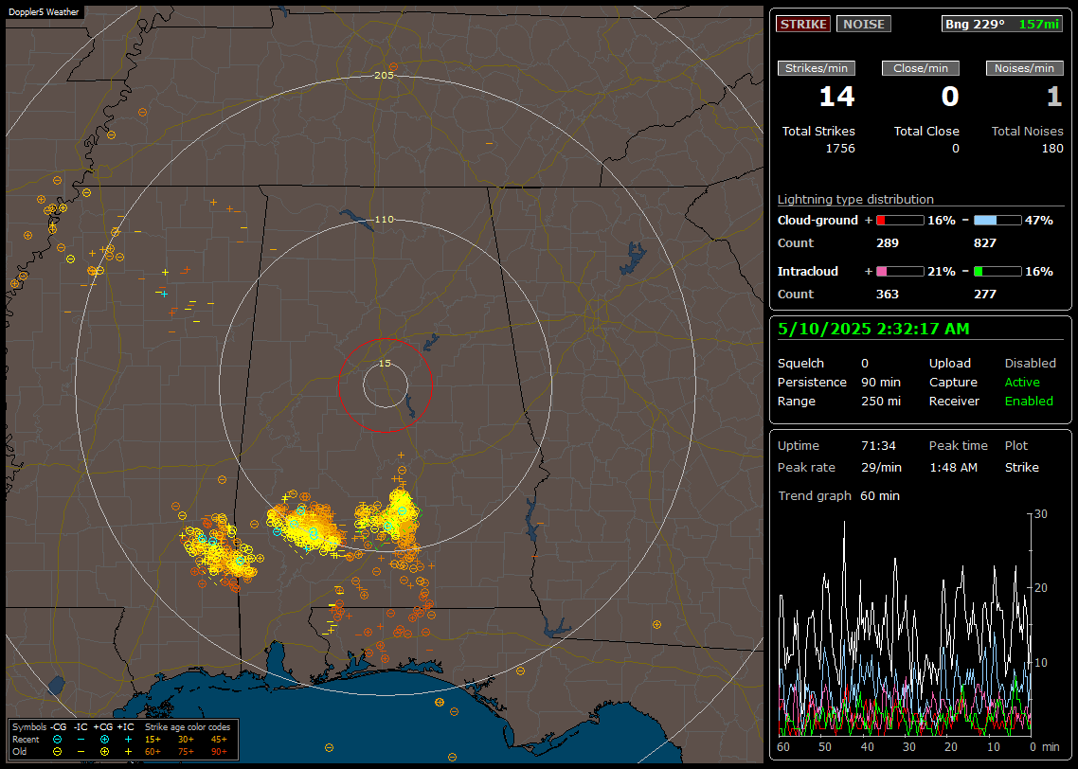Click the Receiver status Enabled
The width and height of the screenshot is (1078, 769).
[x=1029, y=402]
